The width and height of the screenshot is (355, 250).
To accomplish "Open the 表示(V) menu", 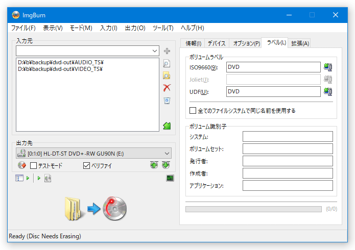I will (x=53, y=28).
